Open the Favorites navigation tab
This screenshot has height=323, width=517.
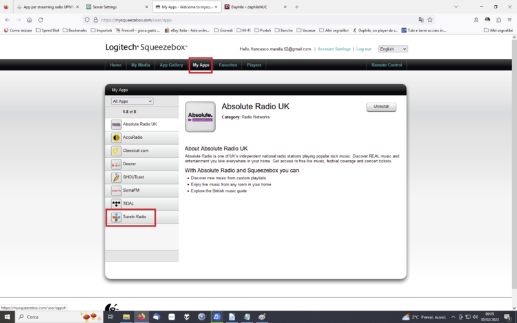click(x=227, y=65)
